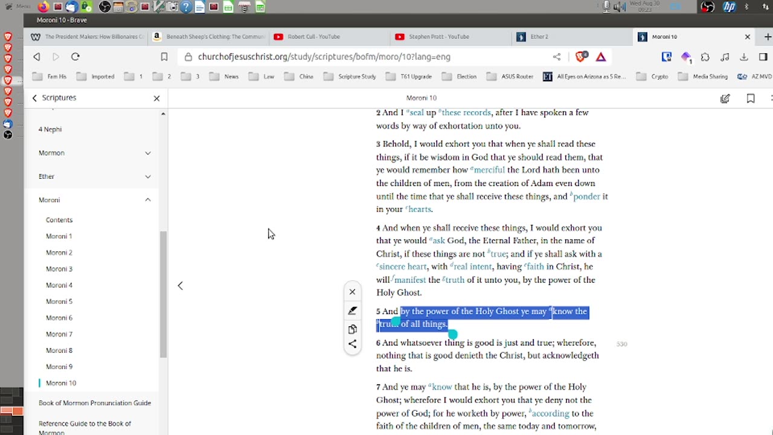Follow the 'real intent' footnote link
This screenshot has width=773, height=435.
[472, 266]
